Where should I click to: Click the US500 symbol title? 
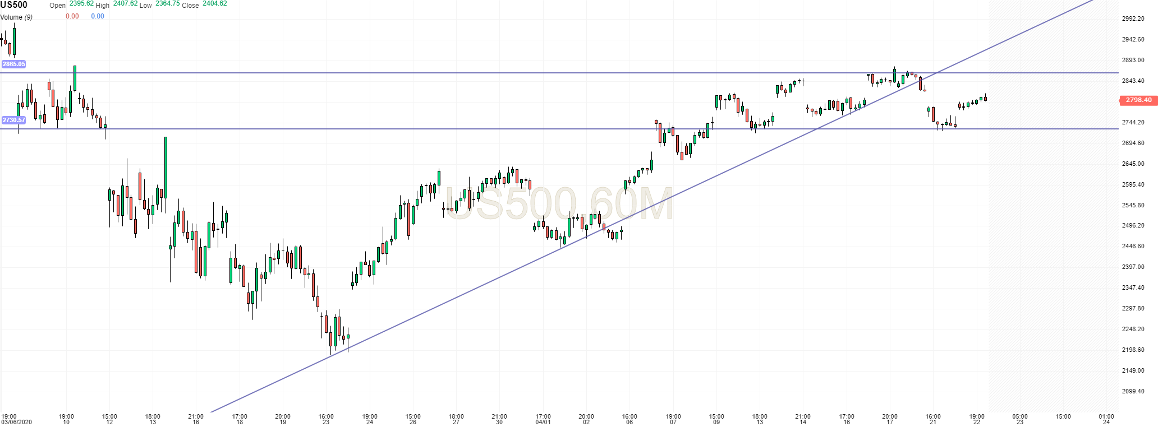(x=13, y=5)
